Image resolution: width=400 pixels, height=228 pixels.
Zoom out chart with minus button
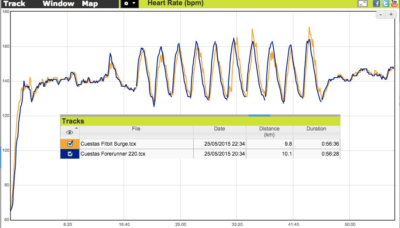(x=380, y=14)
